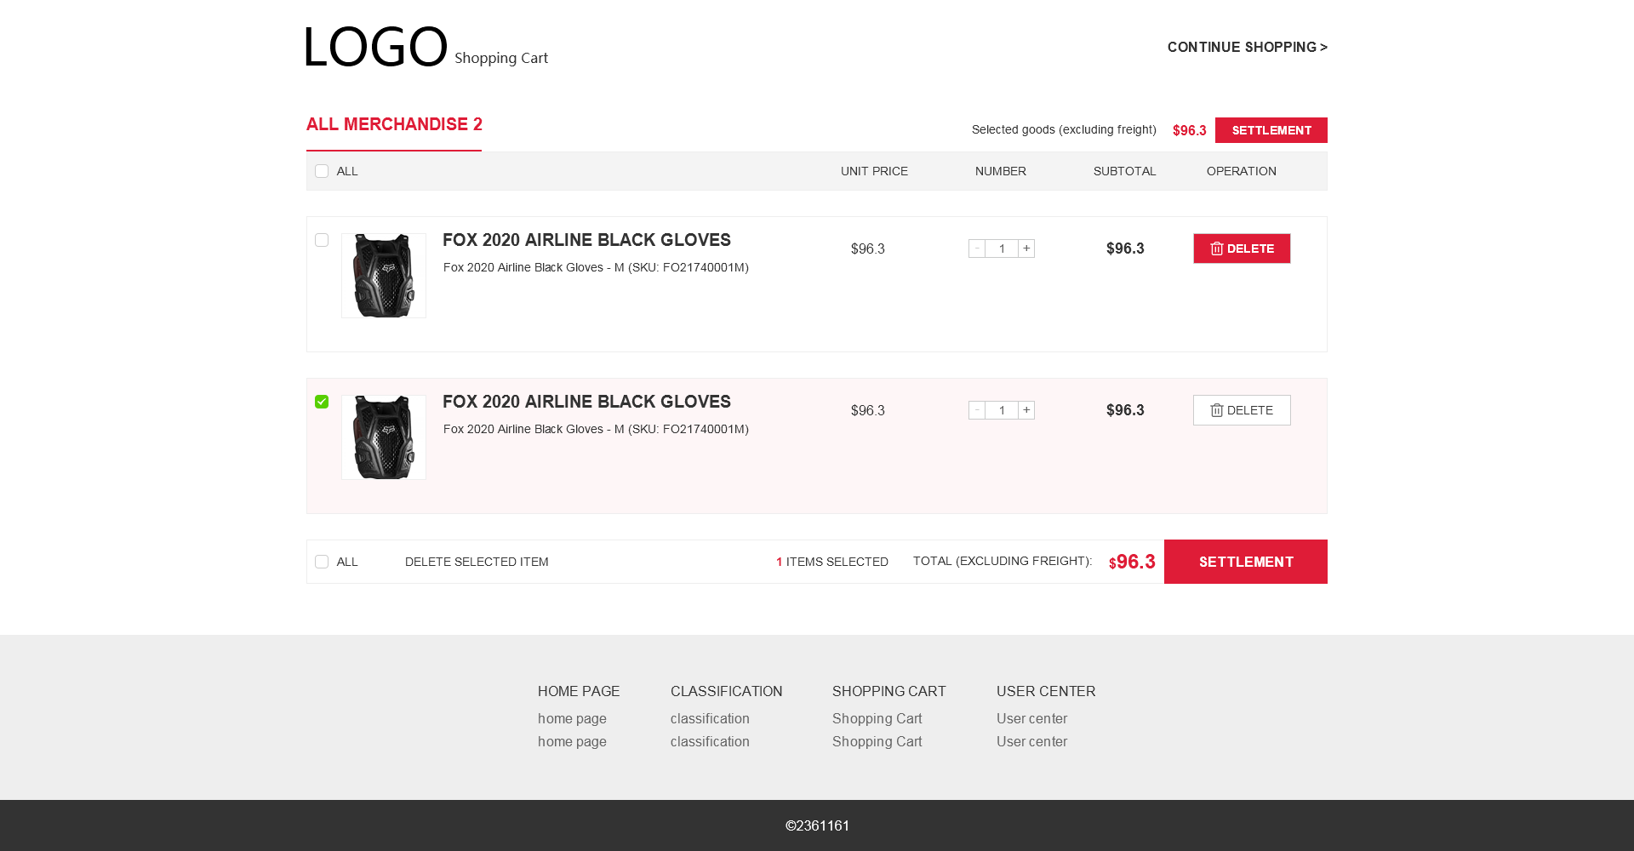Open User Center footer heading
Viewport: 1634px width, 851px height.
pyautogui.click(x=1046, y=691)
